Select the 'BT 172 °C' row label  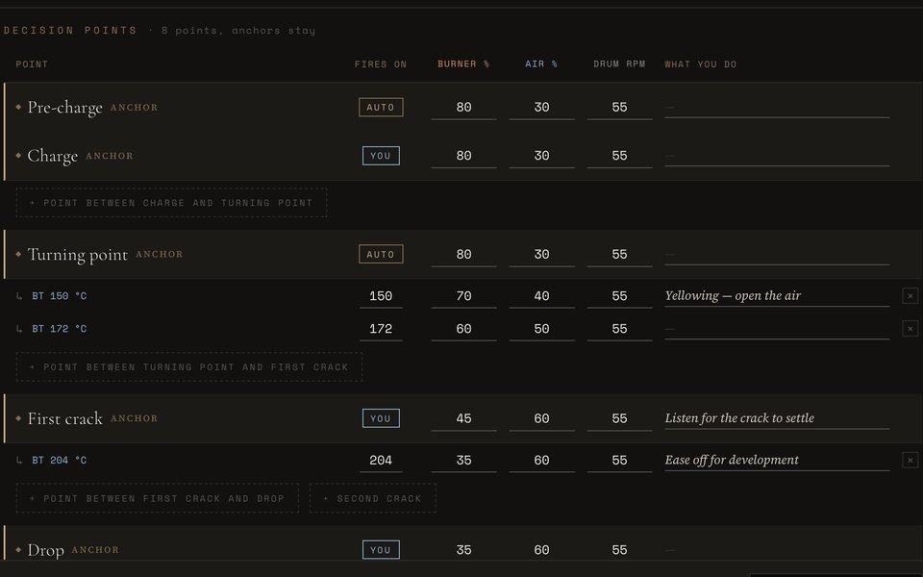coord(59,329)
